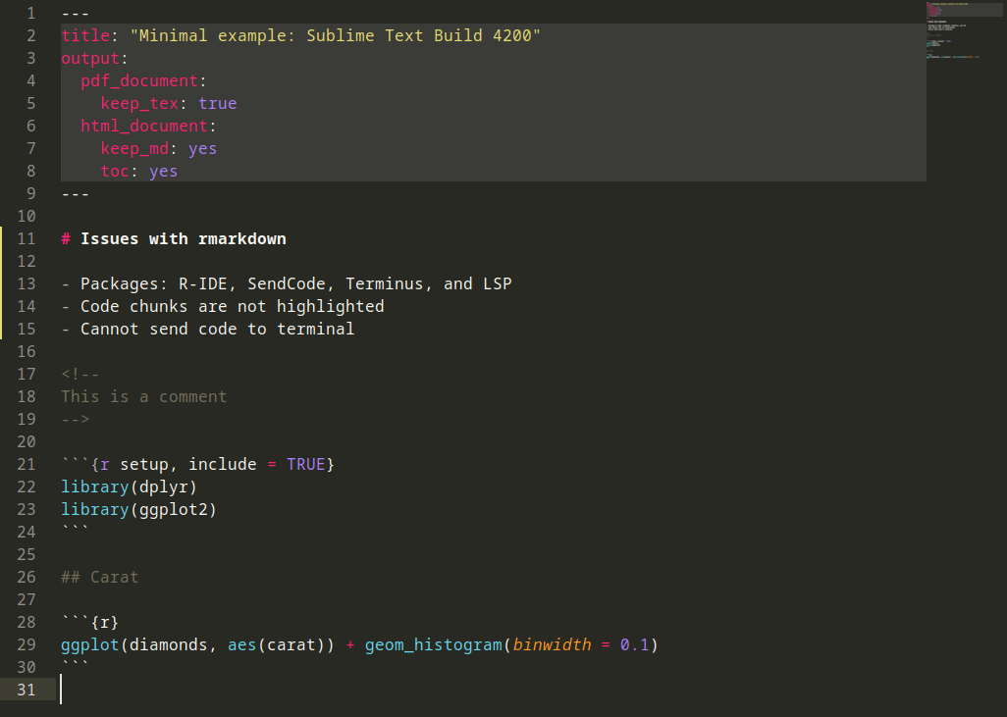Click the true value after keep_tex
The width and height of the screenshot is (1007, 717).
click(217, 104)
